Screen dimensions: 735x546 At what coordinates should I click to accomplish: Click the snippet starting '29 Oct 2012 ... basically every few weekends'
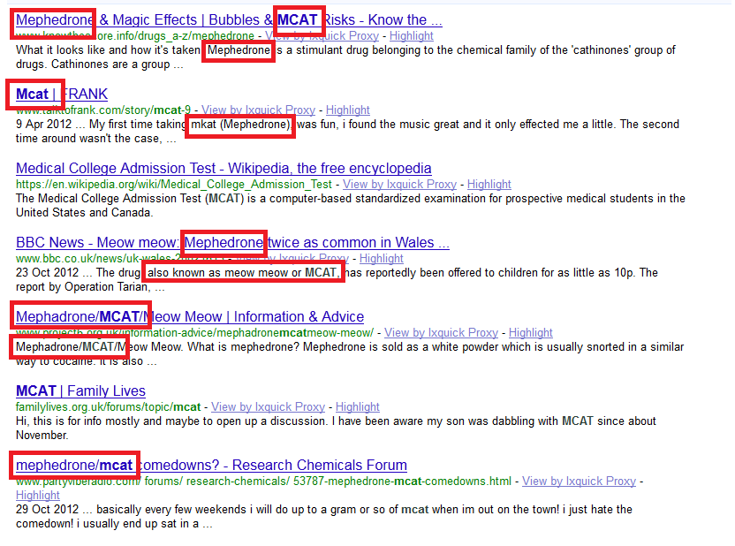point(324,516)
